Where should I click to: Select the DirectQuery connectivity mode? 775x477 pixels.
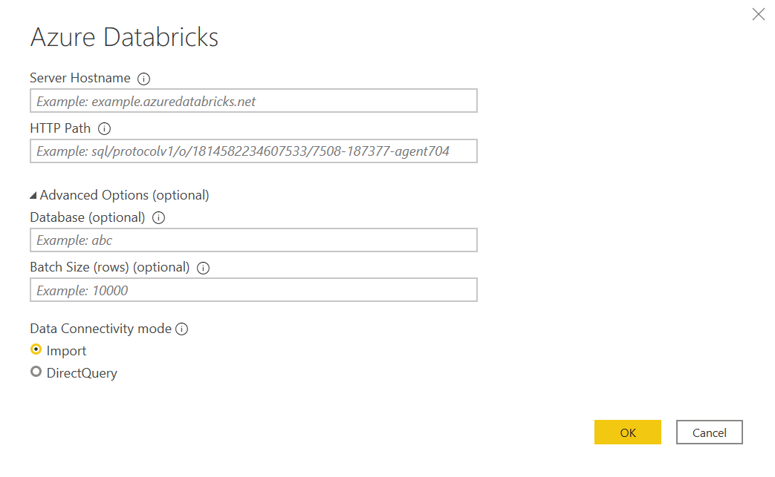point(36,372)
